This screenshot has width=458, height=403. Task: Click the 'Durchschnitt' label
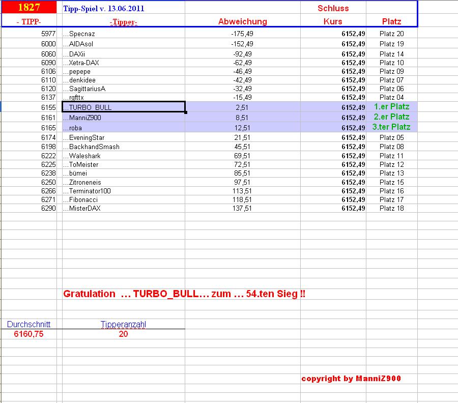(28, 325)
